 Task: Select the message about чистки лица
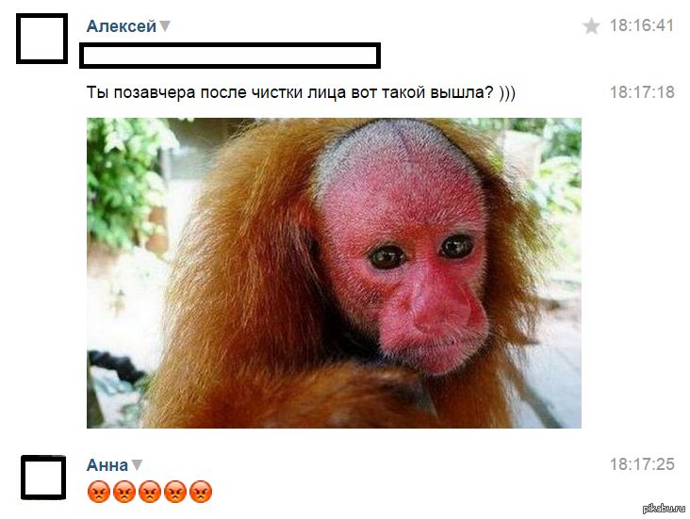coord(301,93)
